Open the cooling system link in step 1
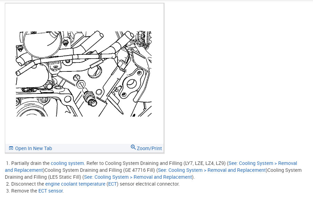The height and width of the screenshot is (197, 313). [67, 163]
